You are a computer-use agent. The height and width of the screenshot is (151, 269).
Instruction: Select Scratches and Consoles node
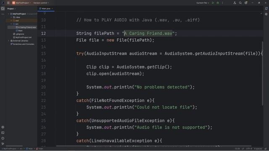click(x=22, y=44)
